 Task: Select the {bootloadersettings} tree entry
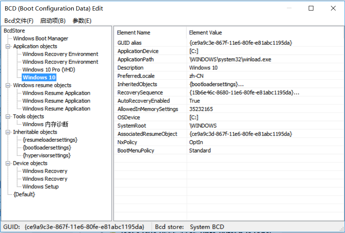tap(47, 148)
